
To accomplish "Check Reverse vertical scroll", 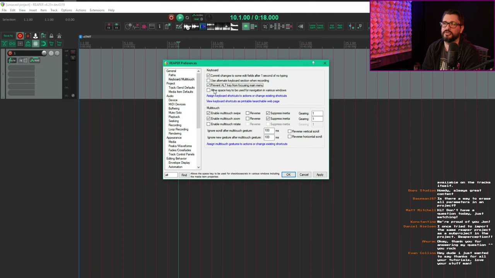I will pyautogui.click(x=290, y=131).
